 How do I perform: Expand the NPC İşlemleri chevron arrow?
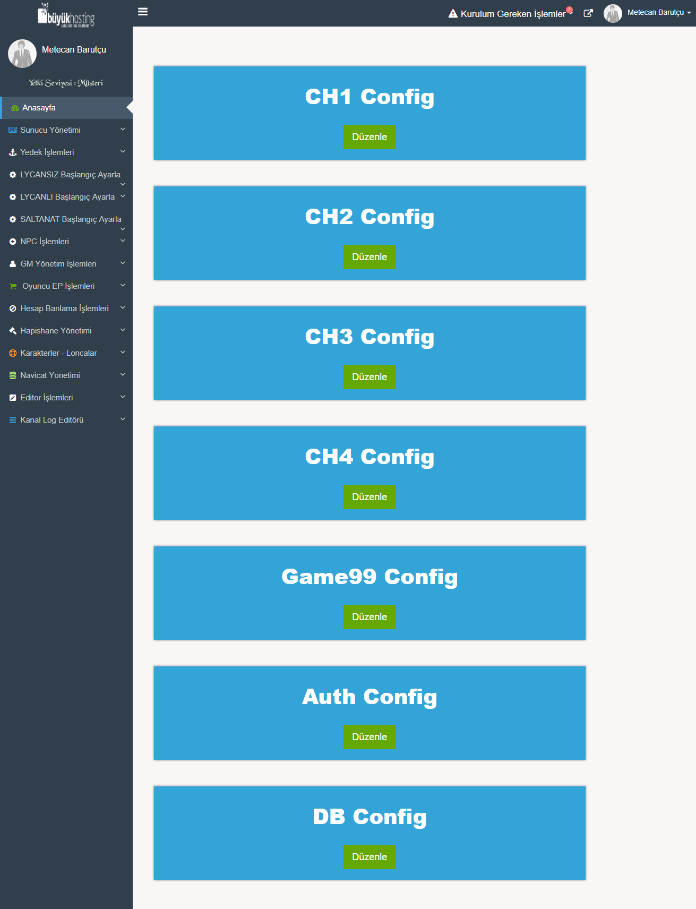click(x=123, y=241)
